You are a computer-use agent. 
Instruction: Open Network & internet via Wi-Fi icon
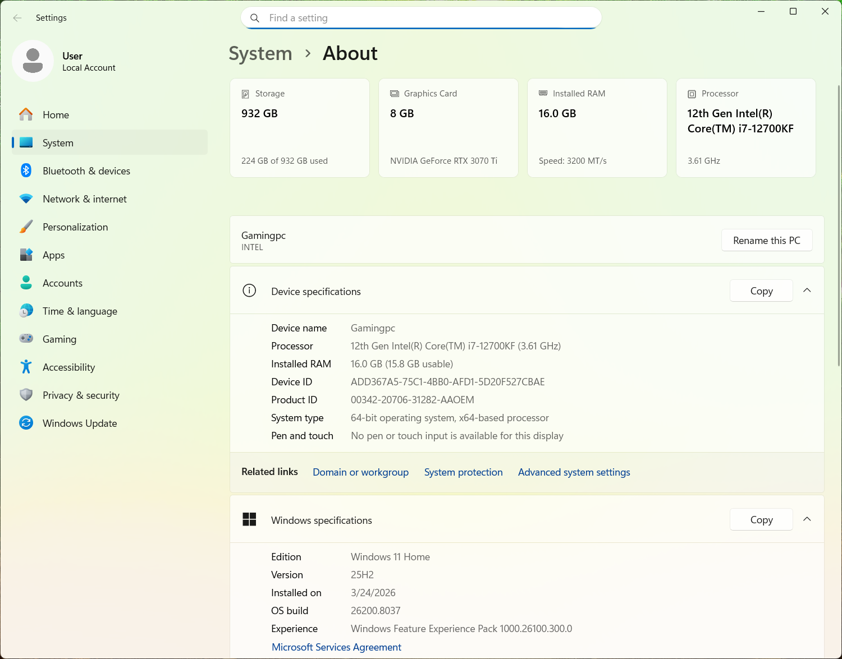(26, 199)
